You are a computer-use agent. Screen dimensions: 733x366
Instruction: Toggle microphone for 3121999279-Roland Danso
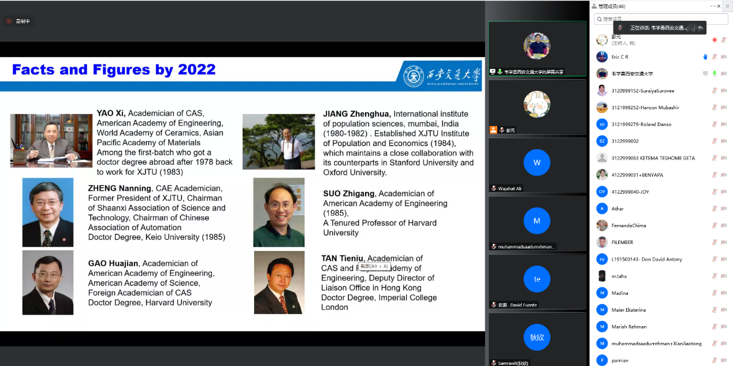click(715, 124)
